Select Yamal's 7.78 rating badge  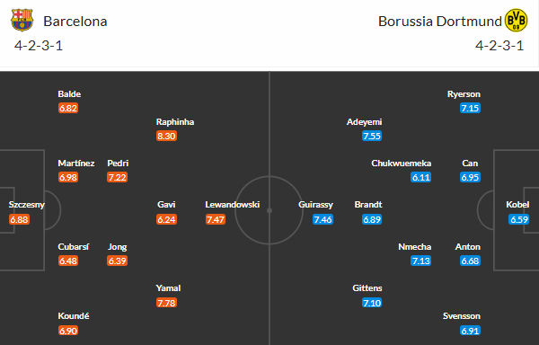coord(166,303)
